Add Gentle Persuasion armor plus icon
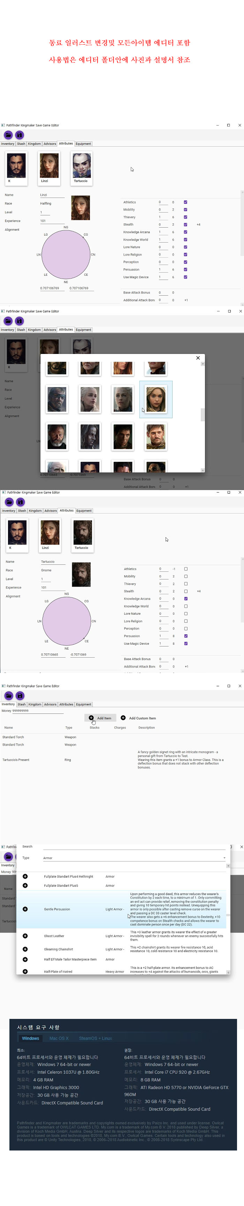 tap(25, 909)
